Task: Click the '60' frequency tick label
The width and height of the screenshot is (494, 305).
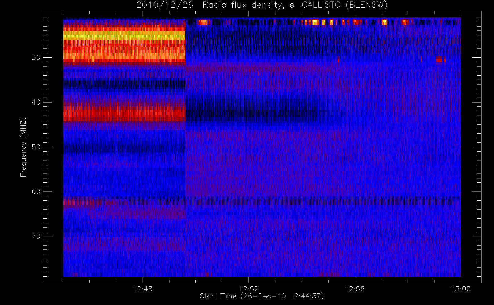Action: coord(36,192)
